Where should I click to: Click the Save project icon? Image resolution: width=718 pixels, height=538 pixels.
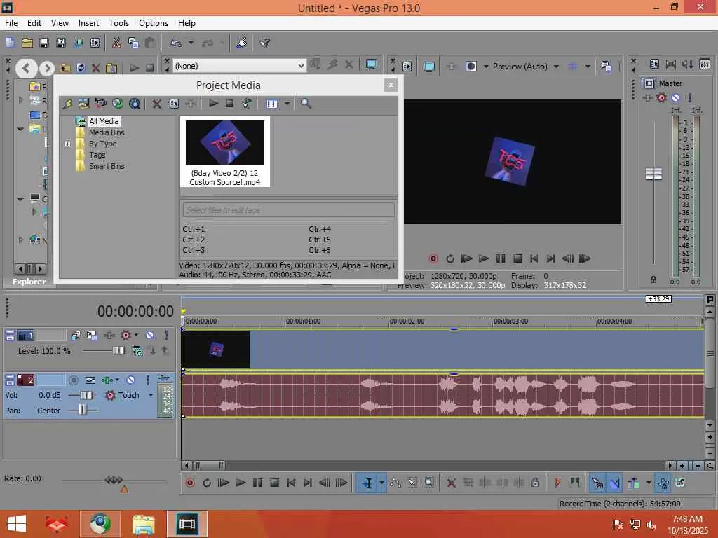click(x=43, y=43)
